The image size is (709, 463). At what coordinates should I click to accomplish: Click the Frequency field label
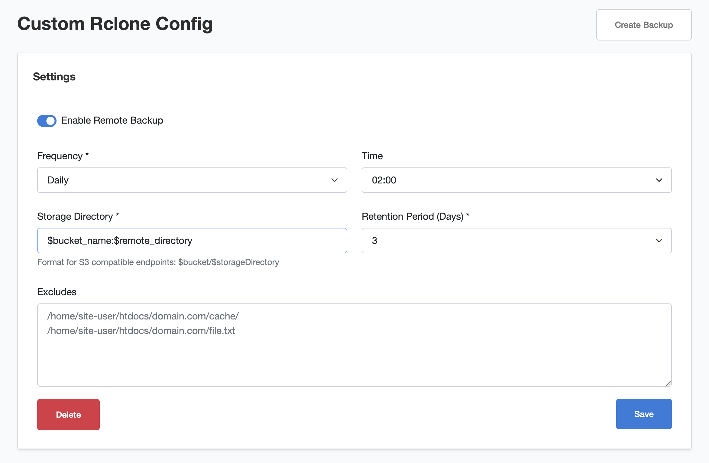(60, 156)
